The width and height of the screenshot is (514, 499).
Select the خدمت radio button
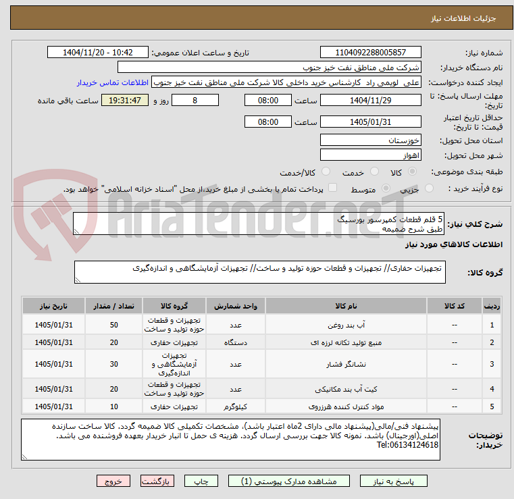coord(374,172)
